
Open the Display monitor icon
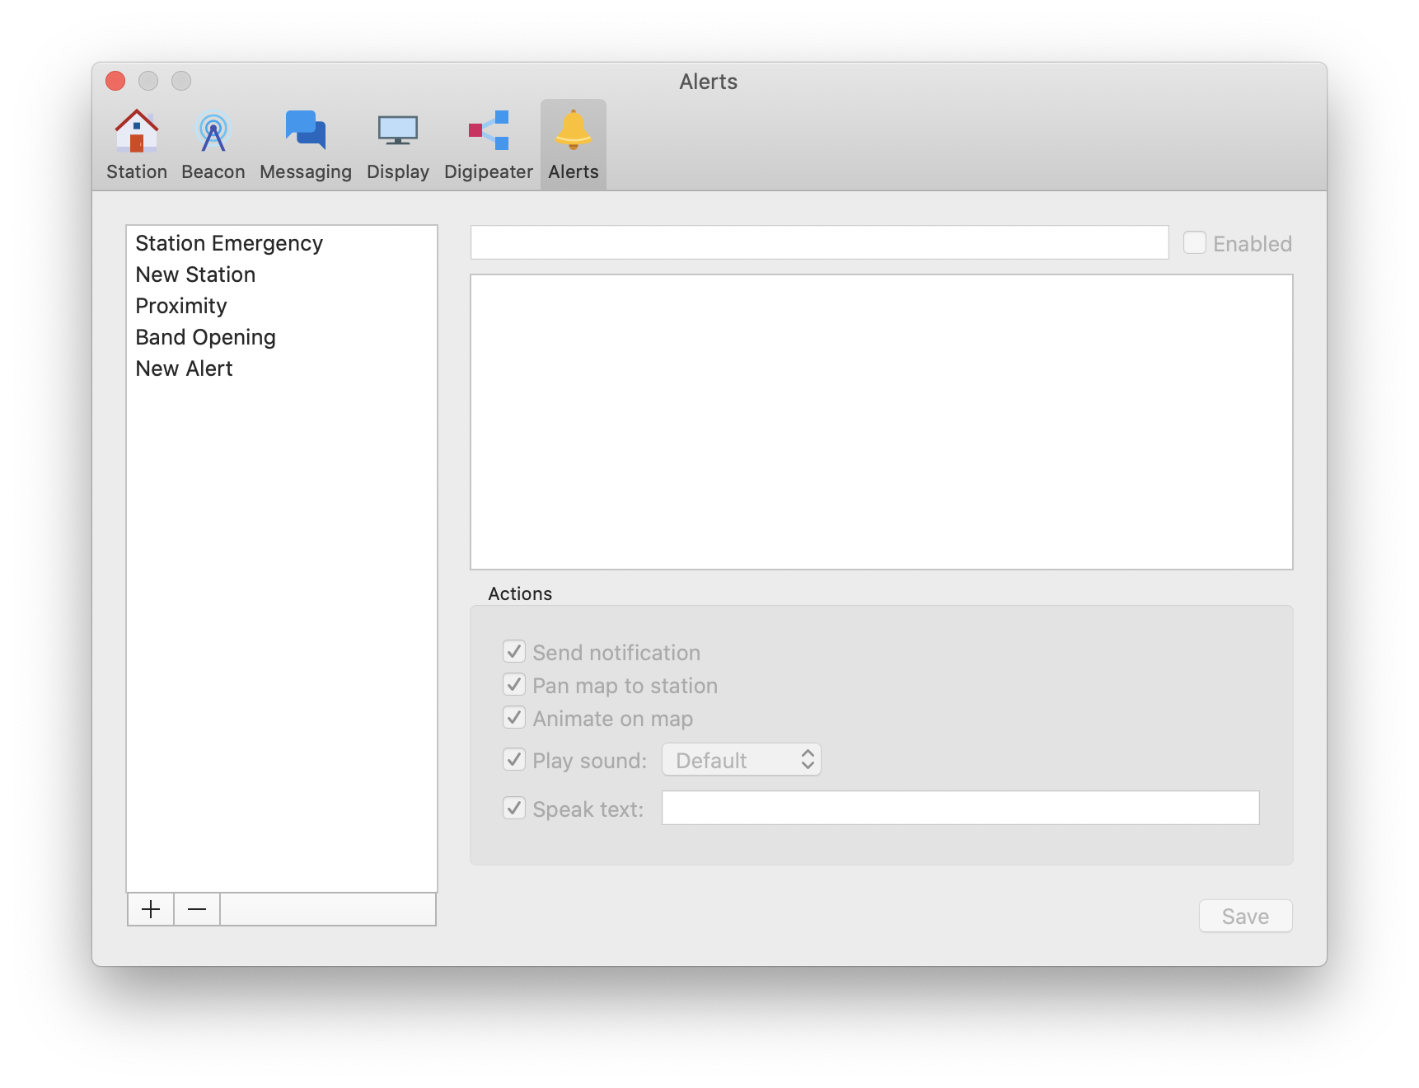coord(398,131)
